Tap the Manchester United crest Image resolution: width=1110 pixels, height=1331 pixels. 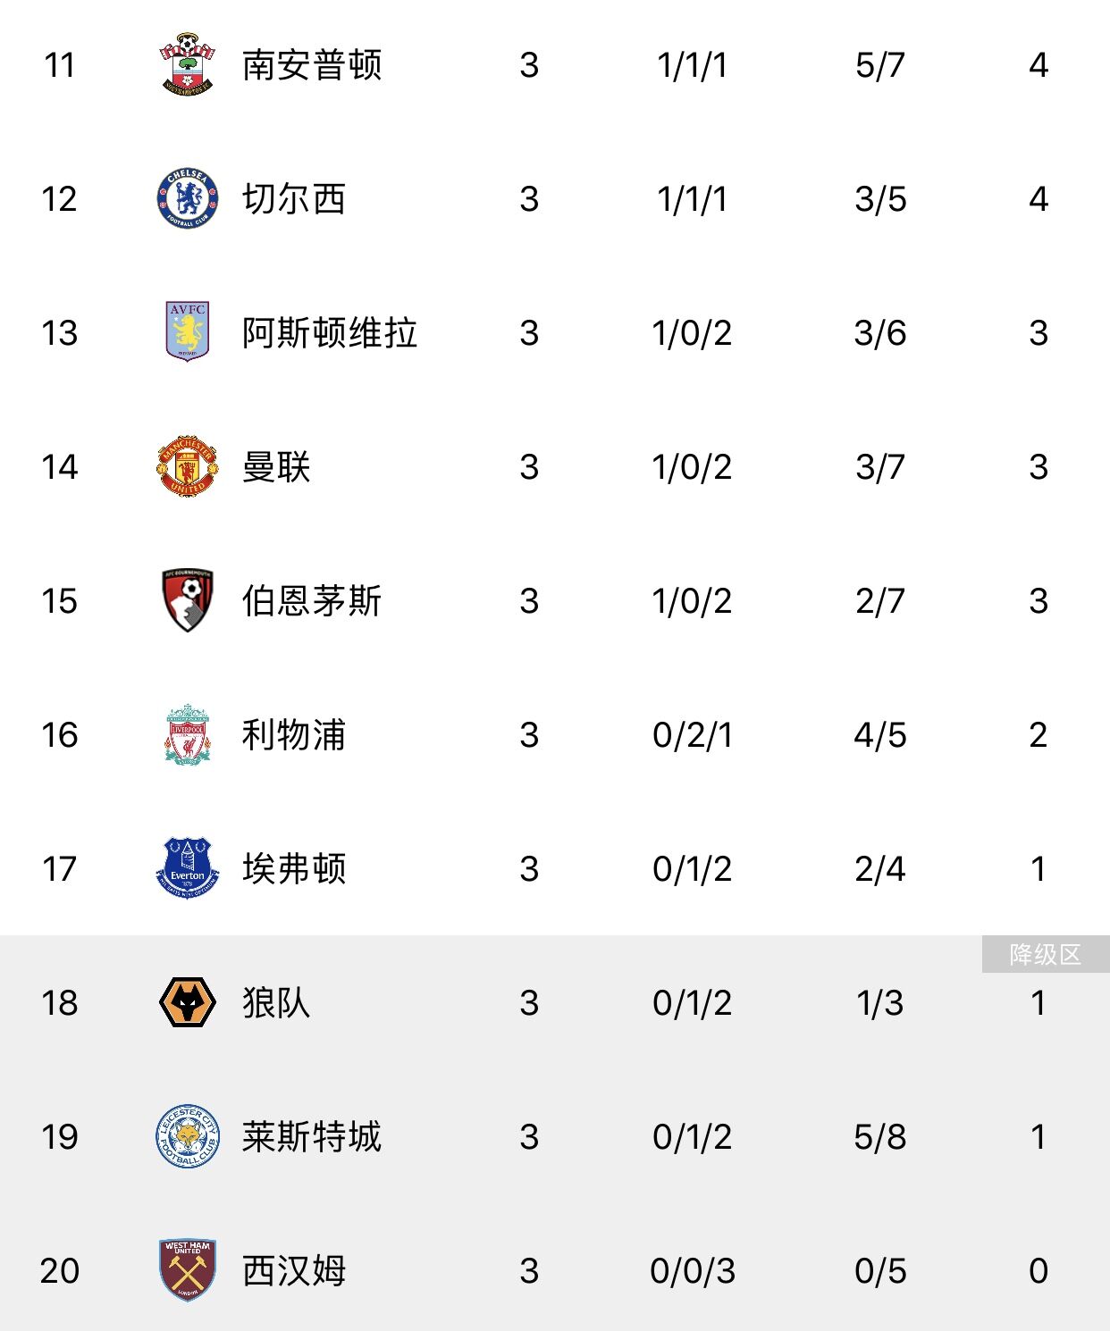click(x=187, y=466)
